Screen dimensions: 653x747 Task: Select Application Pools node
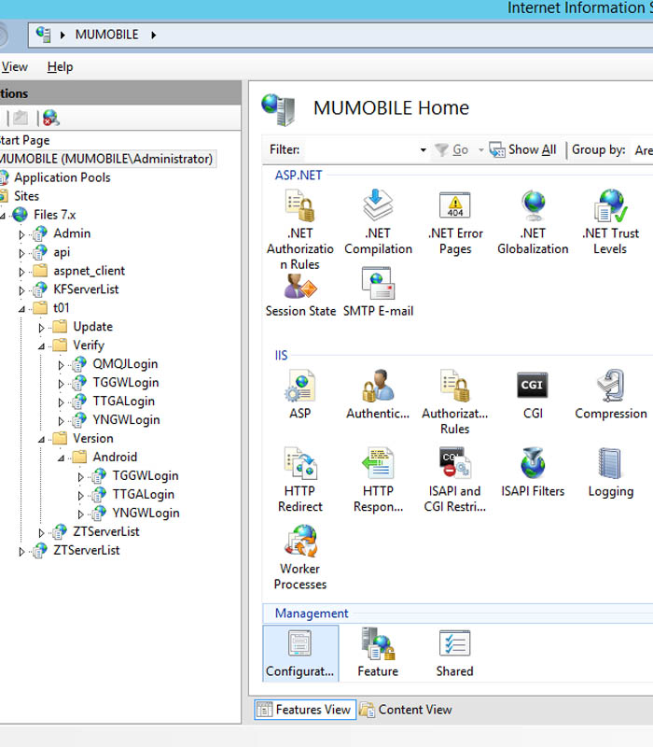(x=62, y=177)
